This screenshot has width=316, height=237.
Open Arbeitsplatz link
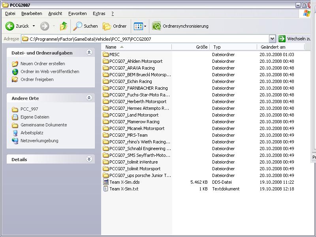coord(32,133)
